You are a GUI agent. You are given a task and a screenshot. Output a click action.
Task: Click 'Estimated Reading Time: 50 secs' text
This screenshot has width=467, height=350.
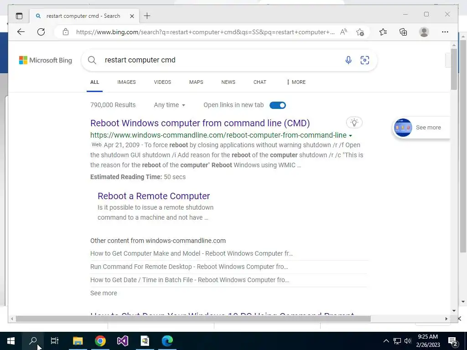(138, 177)
